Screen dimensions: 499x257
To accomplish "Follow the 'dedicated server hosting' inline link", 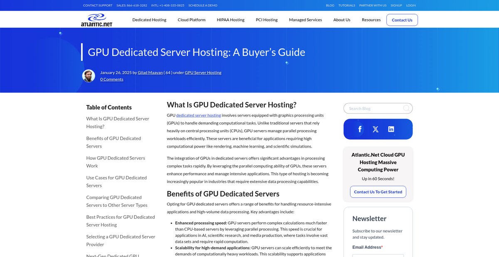I will (198, 115).
